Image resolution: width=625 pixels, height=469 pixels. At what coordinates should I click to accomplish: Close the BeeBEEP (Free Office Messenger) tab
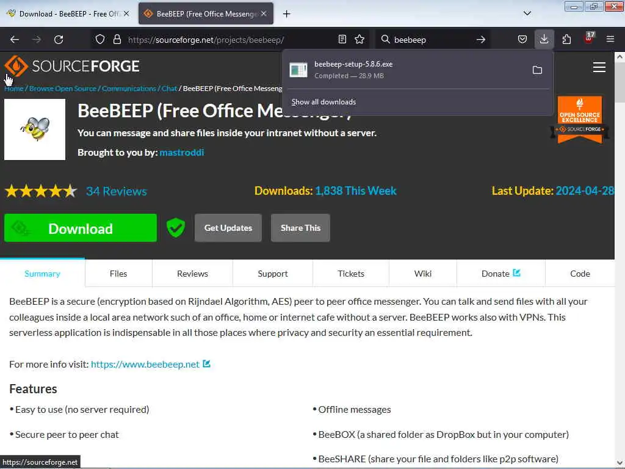tap(264, 13)
